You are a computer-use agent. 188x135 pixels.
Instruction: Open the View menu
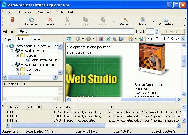[28, 12]
